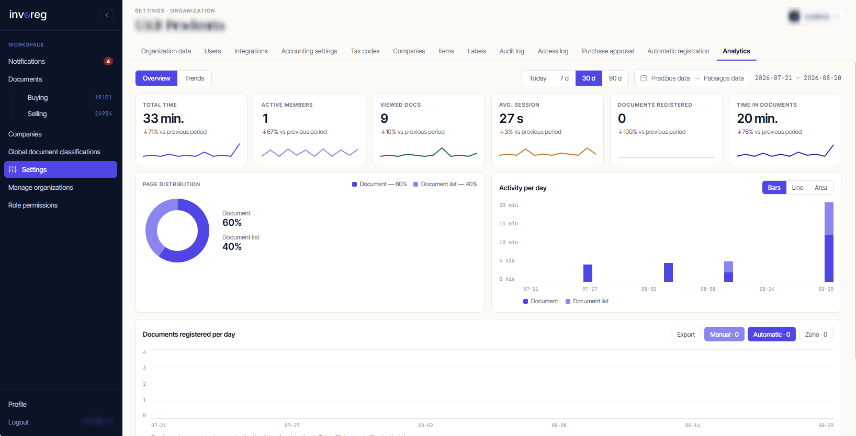Toggle the Manual · 0 series filter

pos(724,334)
